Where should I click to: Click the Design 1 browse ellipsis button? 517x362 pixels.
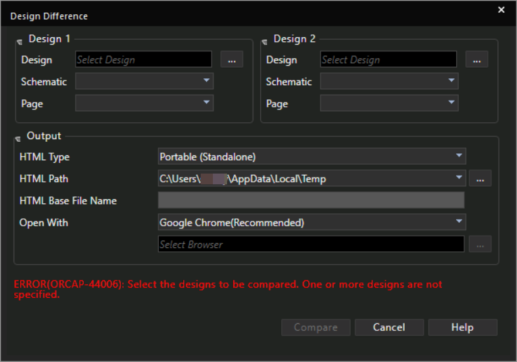click(232, 59)
